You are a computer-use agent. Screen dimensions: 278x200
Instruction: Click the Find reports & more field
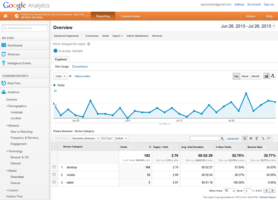point(25,28)
